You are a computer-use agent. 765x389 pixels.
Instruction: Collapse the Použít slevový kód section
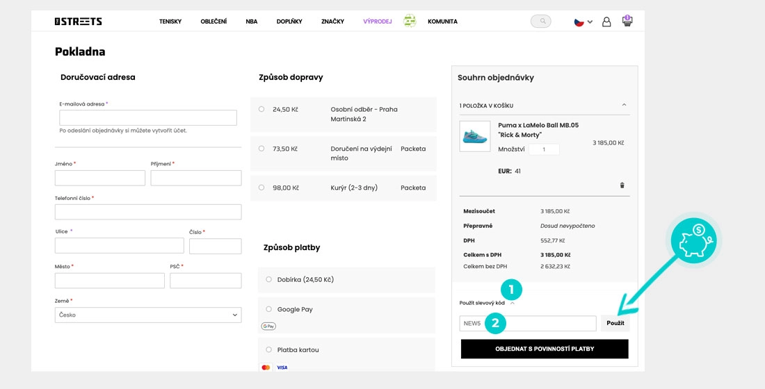(512, 303)
